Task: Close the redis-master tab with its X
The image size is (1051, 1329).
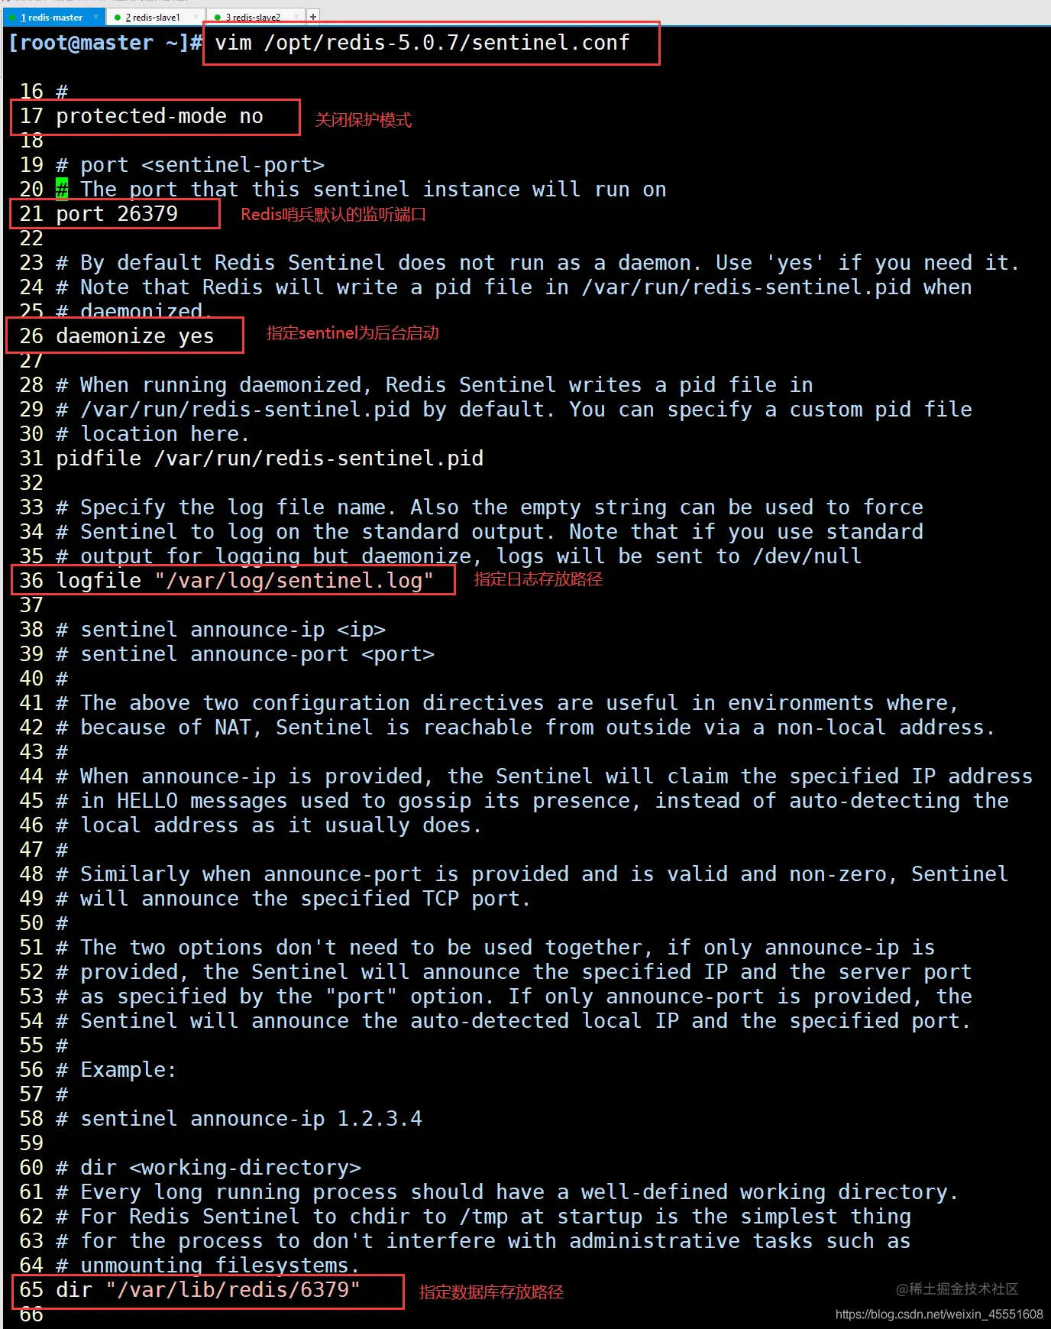Action: tap(95, 17)
